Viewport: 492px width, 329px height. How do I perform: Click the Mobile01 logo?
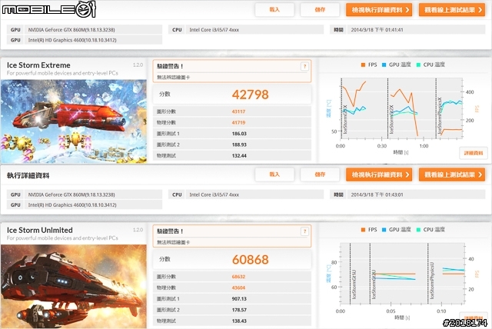(48, 9)
